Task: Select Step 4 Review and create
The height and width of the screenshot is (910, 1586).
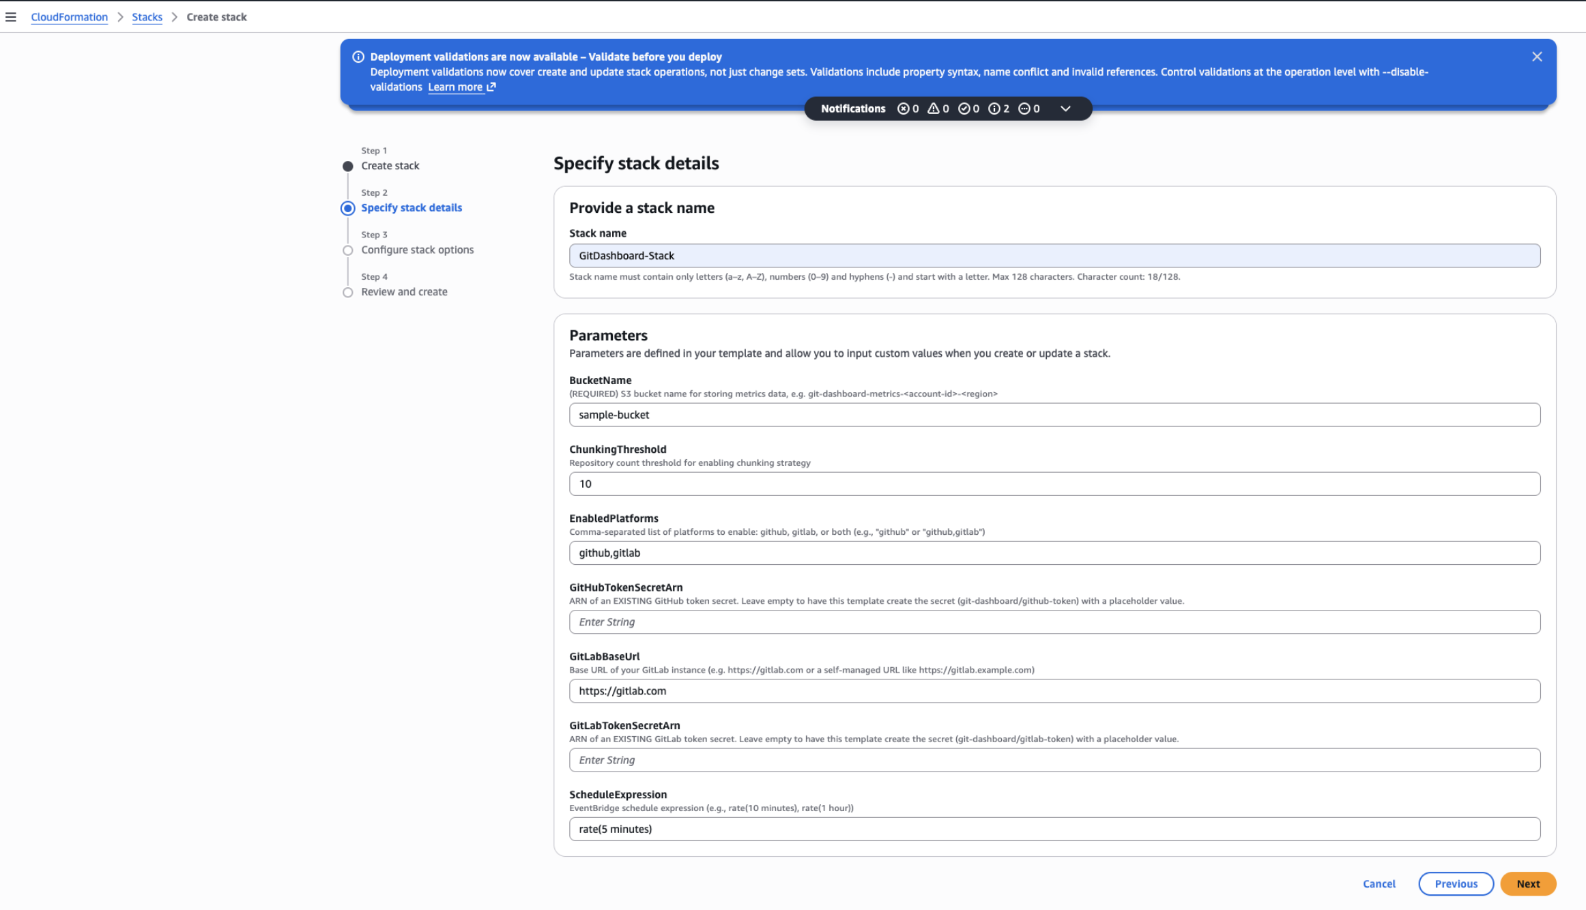Action: click(x=404, y=291)
